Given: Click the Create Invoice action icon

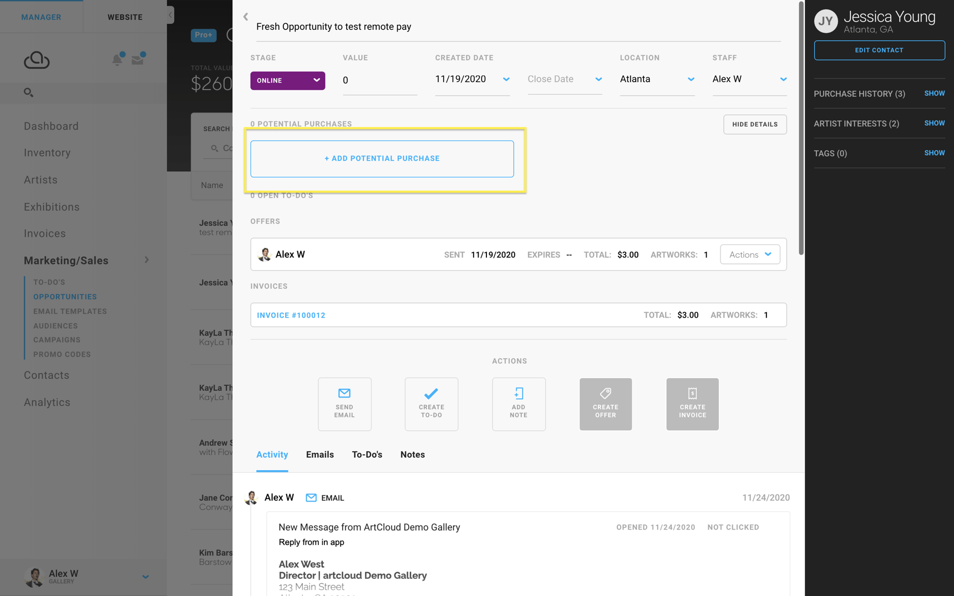Looking at the screenshot, I should (692, 404).
